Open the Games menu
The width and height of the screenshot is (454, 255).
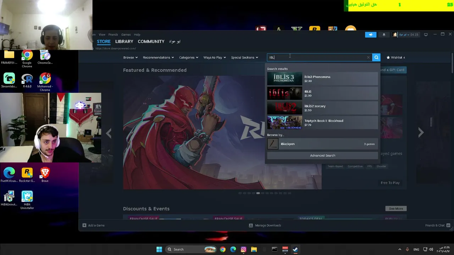[126, 35]
